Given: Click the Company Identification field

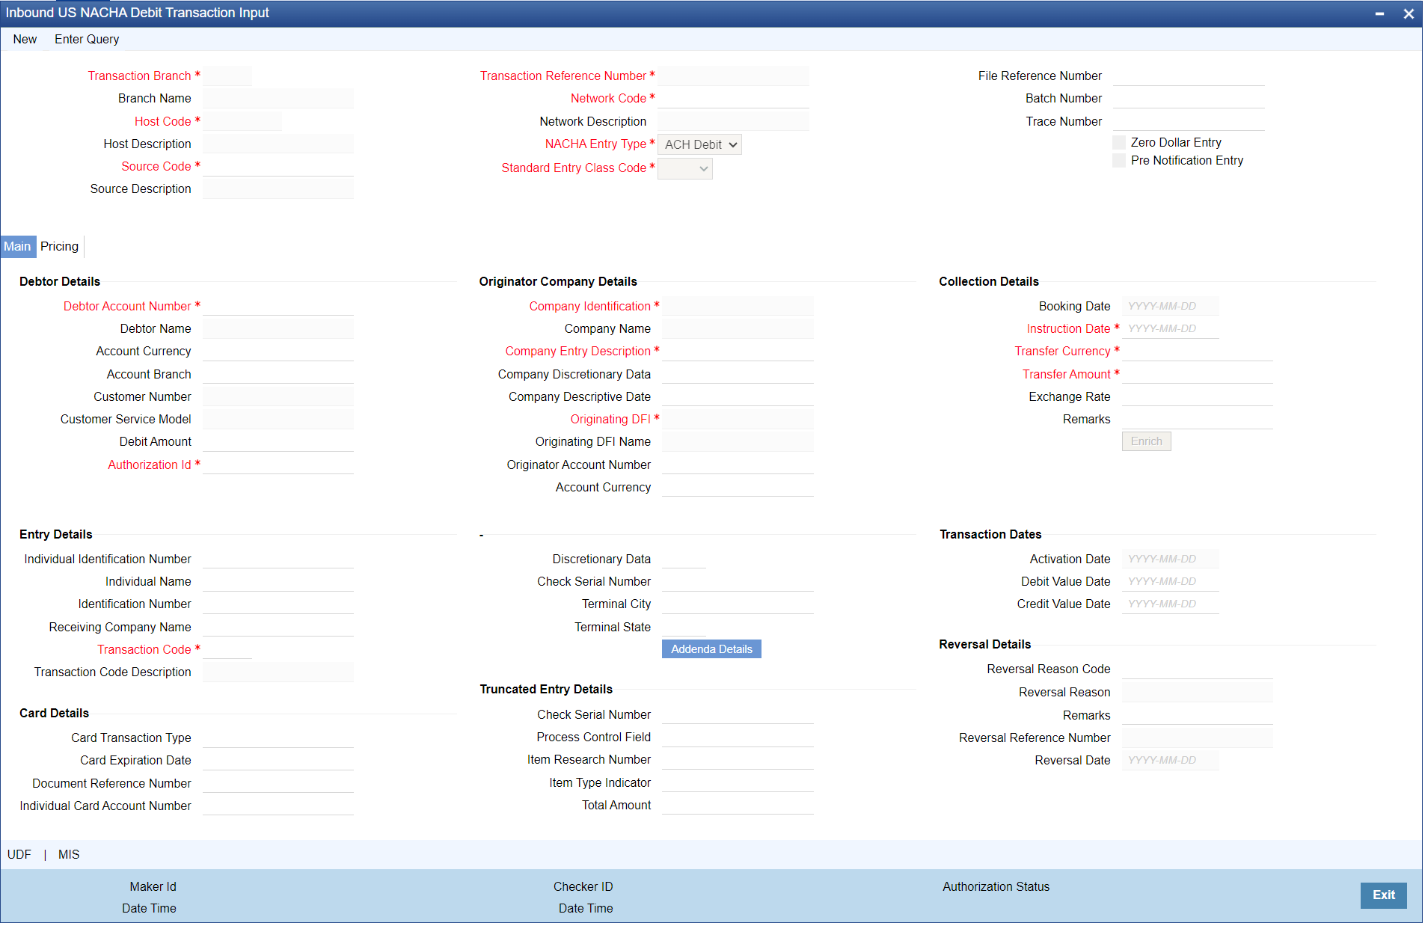Looking at the screenshot, I should [x=738, y=306].
